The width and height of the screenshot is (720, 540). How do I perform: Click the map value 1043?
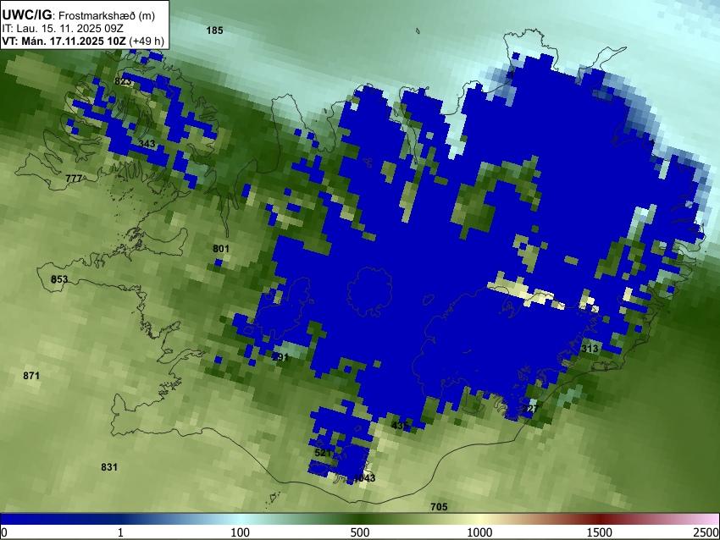(364, 478)
